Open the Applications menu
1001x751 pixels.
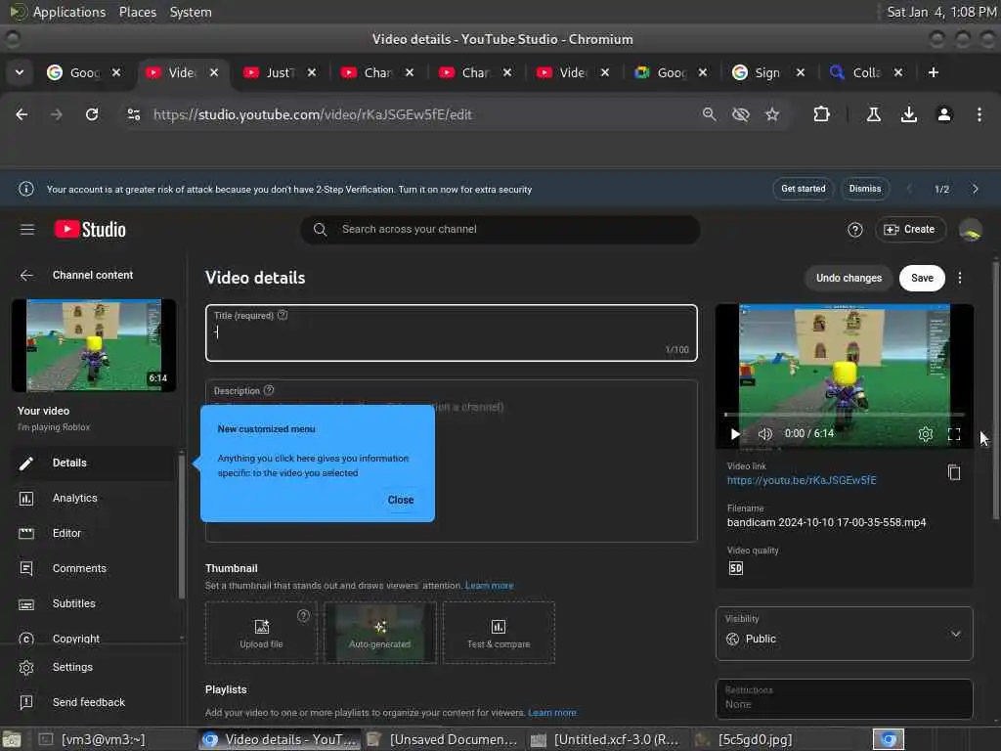[69, 12]
